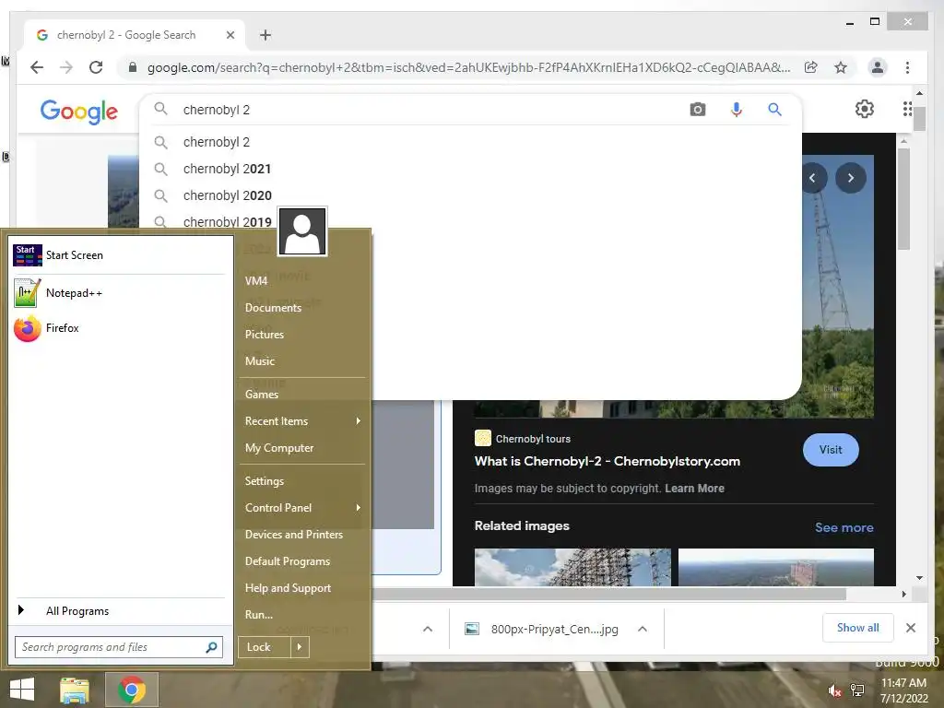Click the network icon in system tray

(857, 691)
